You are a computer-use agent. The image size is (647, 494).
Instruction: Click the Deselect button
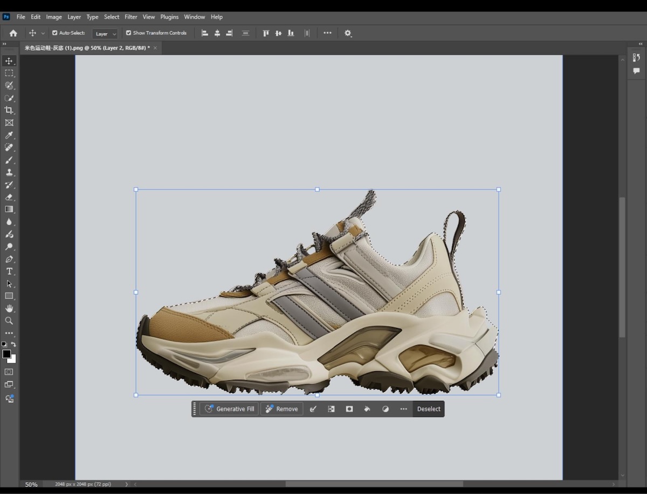(x=429, y=409)
